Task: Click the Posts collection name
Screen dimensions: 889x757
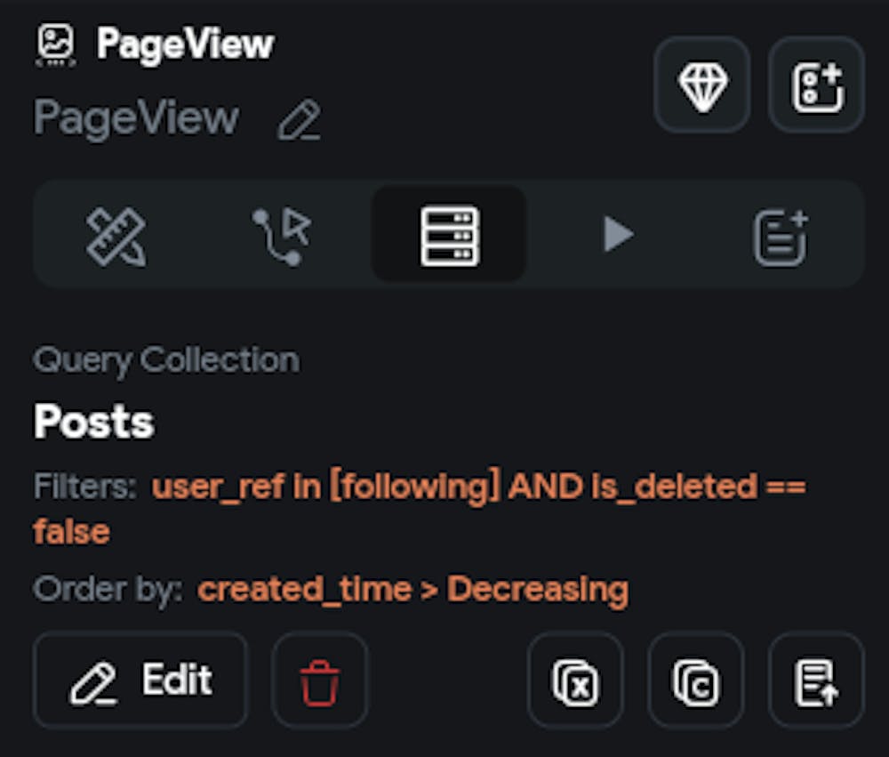Action: [94, 422]
